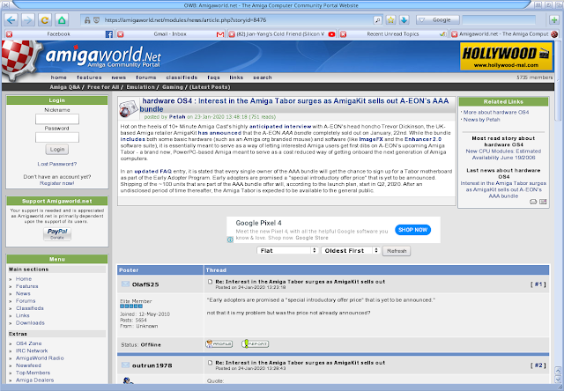Click the Google search text box in the toolbar
This screenshot has width=564, height=391.
(x=499, y=19)
